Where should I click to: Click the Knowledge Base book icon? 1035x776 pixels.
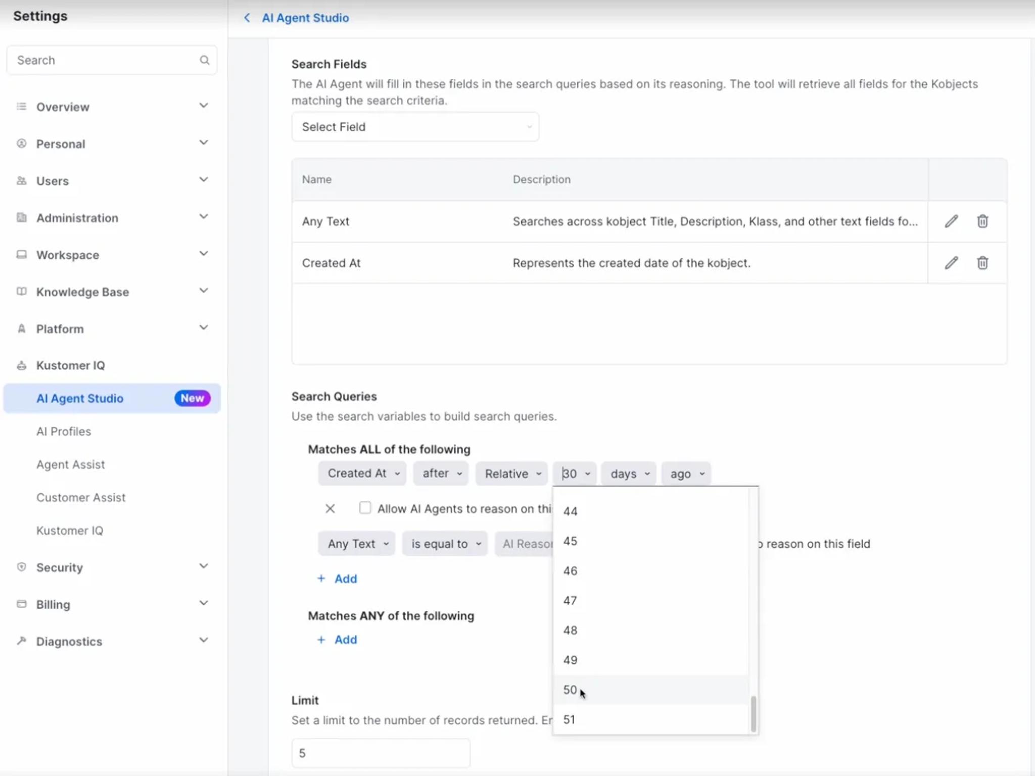[x=21, y=292]
